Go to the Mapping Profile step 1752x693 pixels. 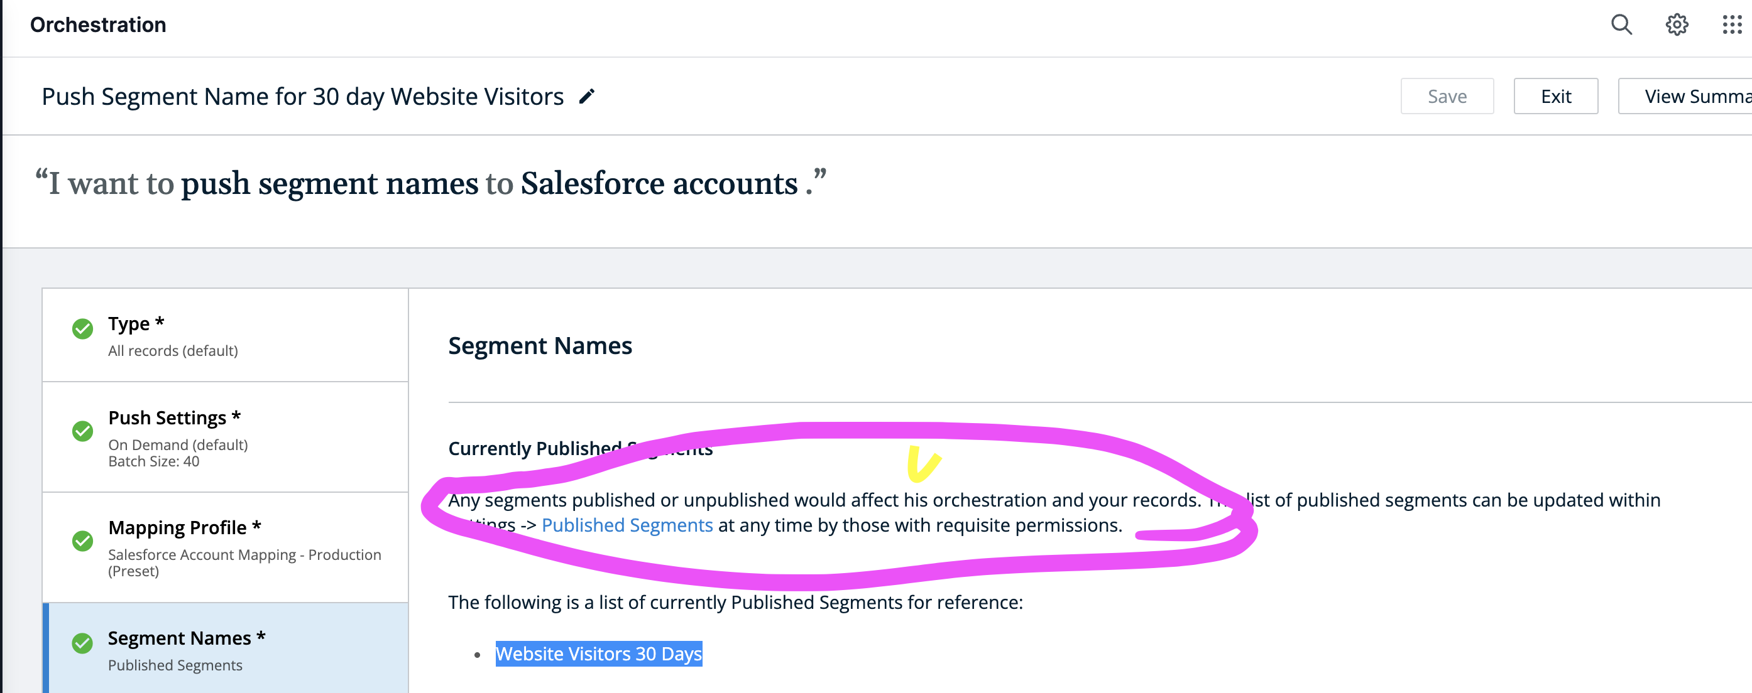(225, 547)
